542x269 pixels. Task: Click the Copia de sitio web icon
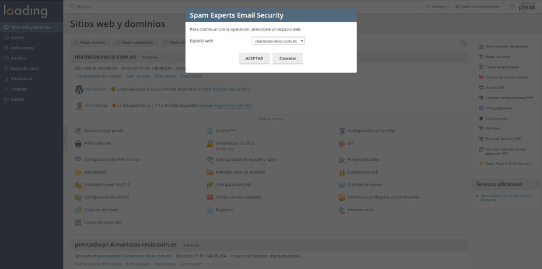78,209
